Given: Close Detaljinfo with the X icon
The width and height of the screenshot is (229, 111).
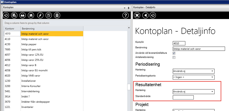Looking at the screenshot, I should pyautogui.click(x=137, y=15).
